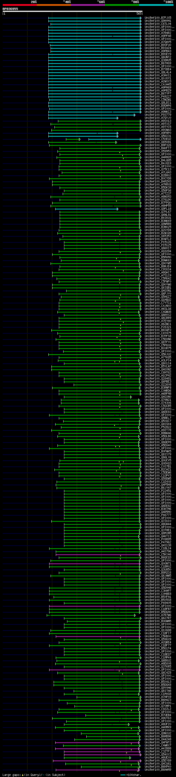Click the UniRef100_B7SDE4 label
Viewport: 176px width, 777px height.
pyautogui.click(x=158, y=69)
